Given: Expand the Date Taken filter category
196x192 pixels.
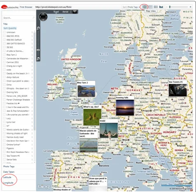Looking at the screenshot, I should pos(9,172).
